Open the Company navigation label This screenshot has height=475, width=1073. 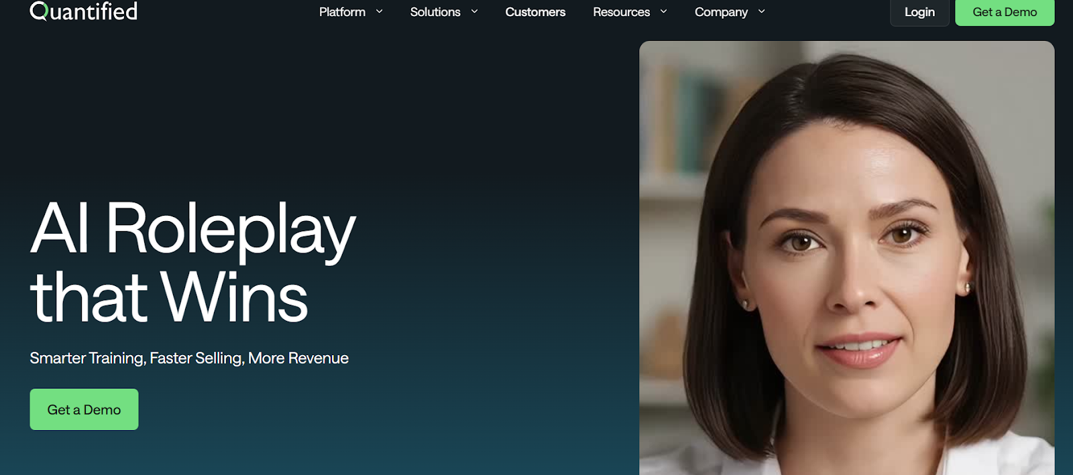coord(721,12)
